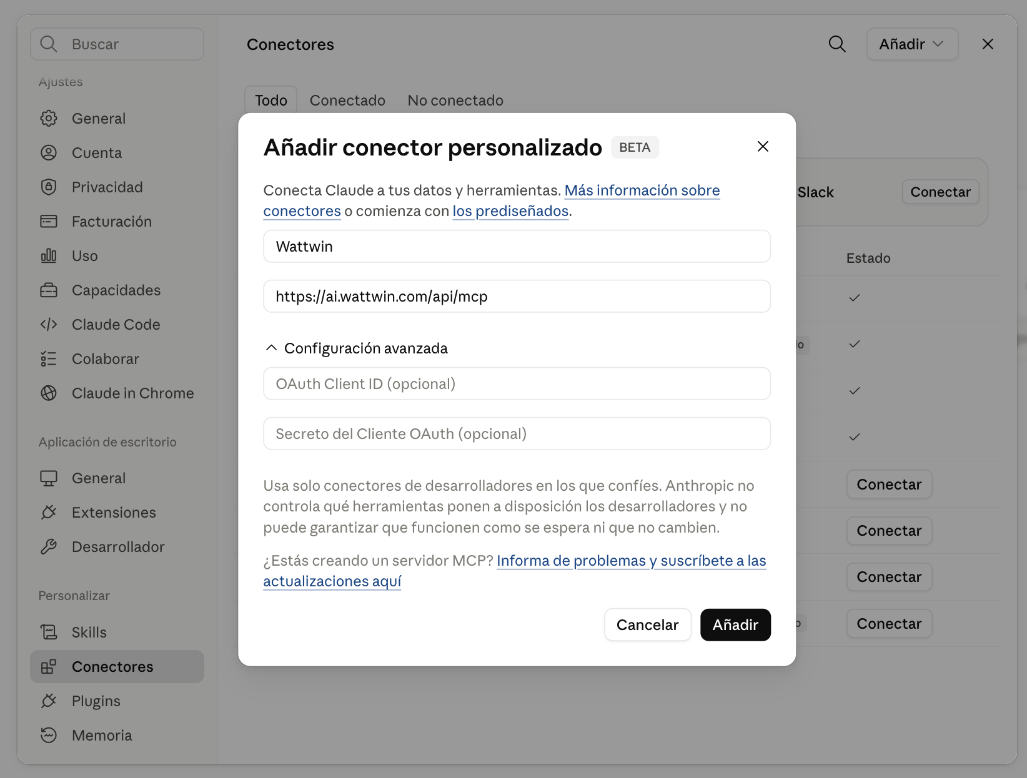Click the Estado column header
The width and height of the screenshot is (1027, 778).
click(868, 259)
